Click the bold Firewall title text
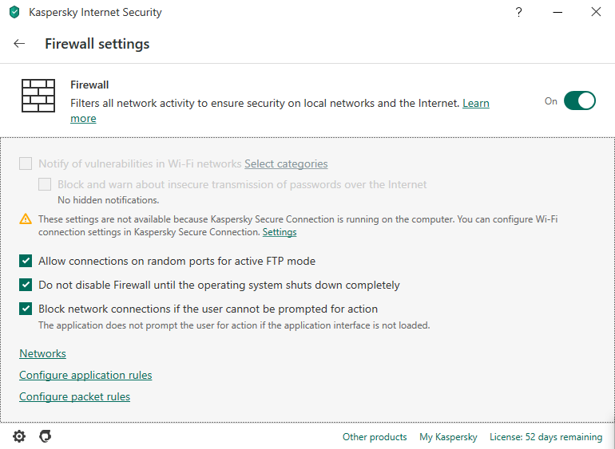This screenshot has width=615, height=449. coord(89,85)
